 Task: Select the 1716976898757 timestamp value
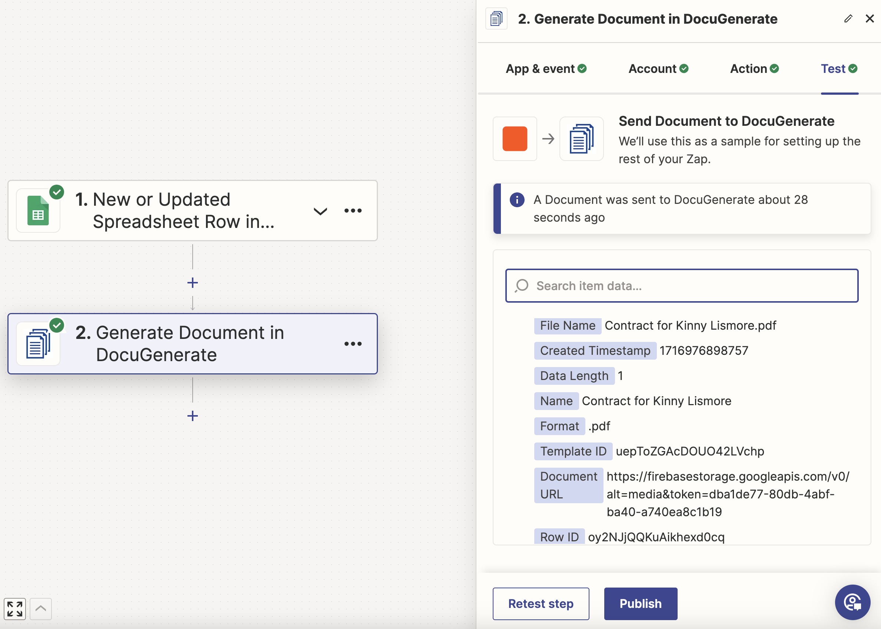(704, 351)
